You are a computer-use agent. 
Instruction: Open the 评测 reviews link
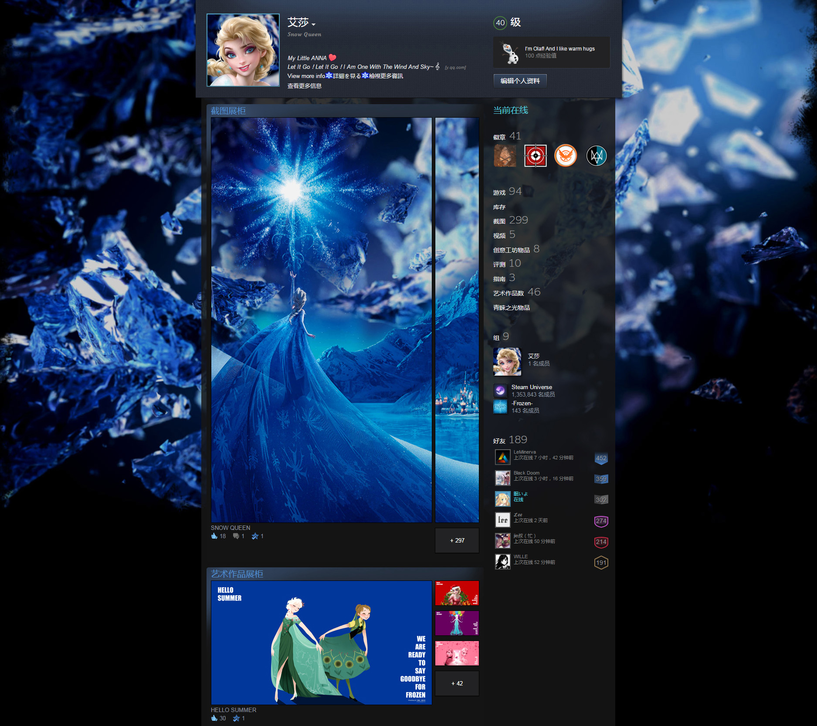click(507, 264)
